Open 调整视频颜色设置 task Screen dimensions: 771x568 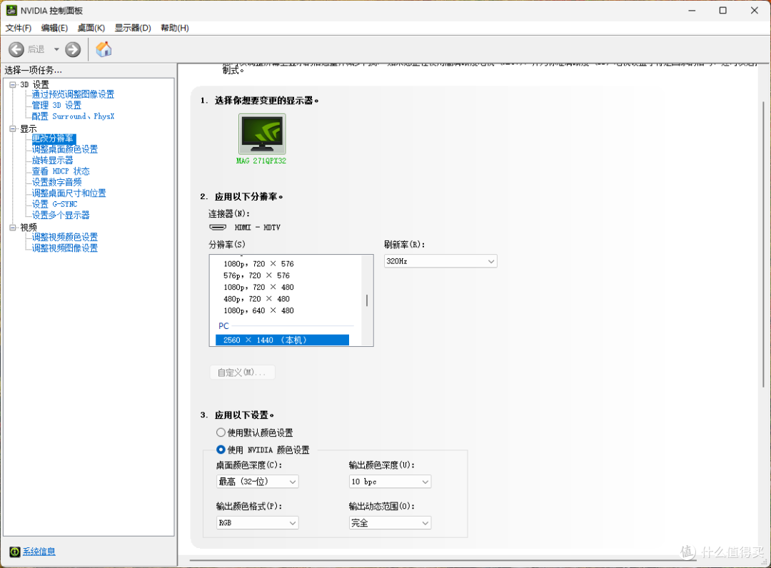pyautogui.click(x=65, y=238)
